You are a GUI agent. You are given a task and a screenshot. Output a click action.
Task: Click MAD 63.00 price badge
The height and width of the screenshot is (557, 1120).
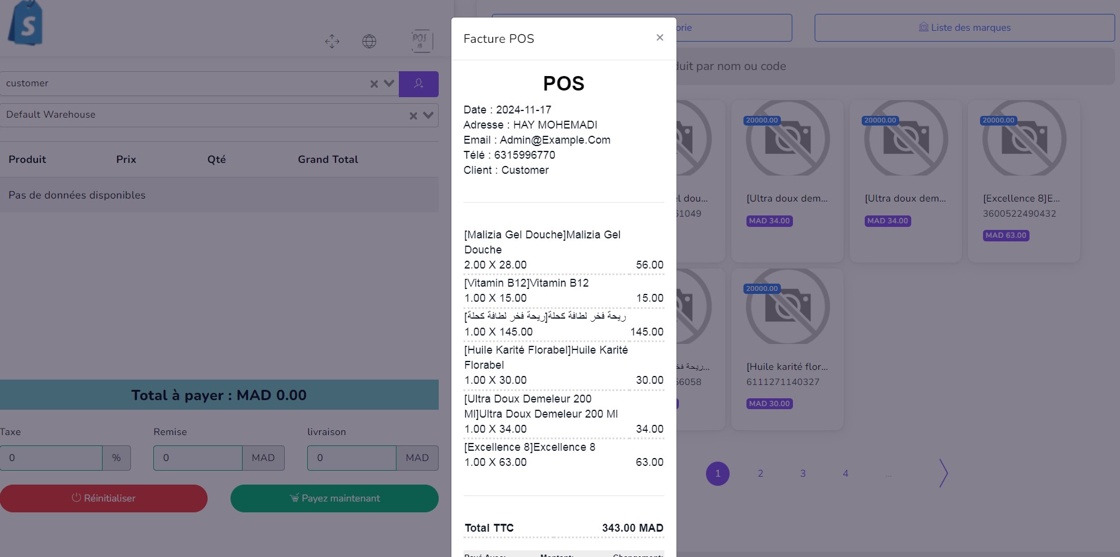pos(1006,235)
